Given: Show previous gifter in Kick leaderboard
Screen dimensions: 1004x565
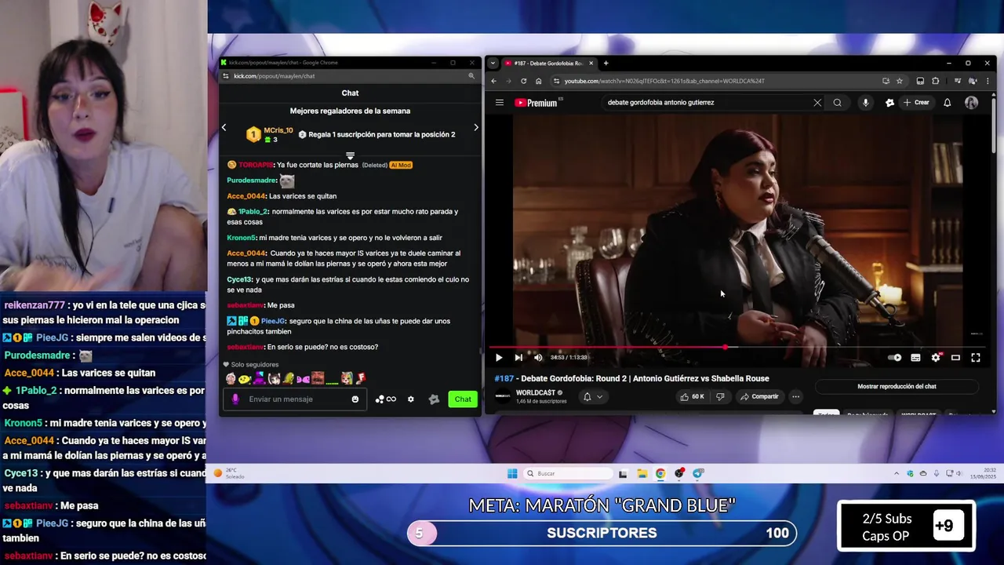Looking at the screenshot, I should coord(224,128).
